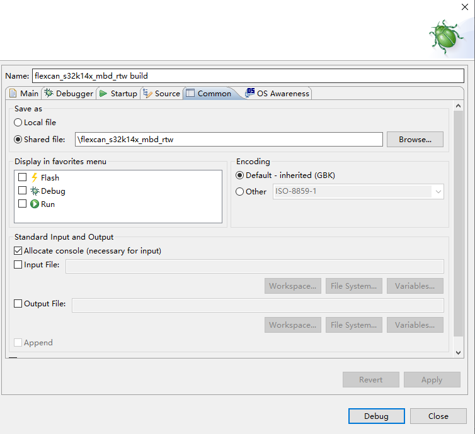Check Debug in favorites menu

click(x=23, y=190)
